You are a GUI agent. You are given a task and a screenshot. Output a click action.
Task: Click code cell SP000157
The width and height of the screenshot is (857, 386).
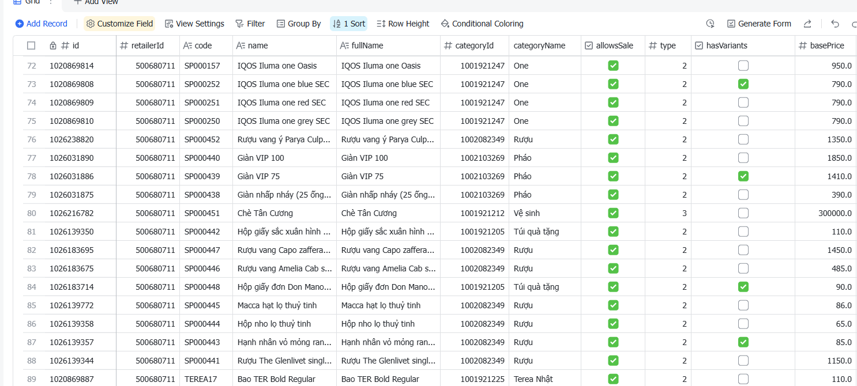[x=206, y=66]
